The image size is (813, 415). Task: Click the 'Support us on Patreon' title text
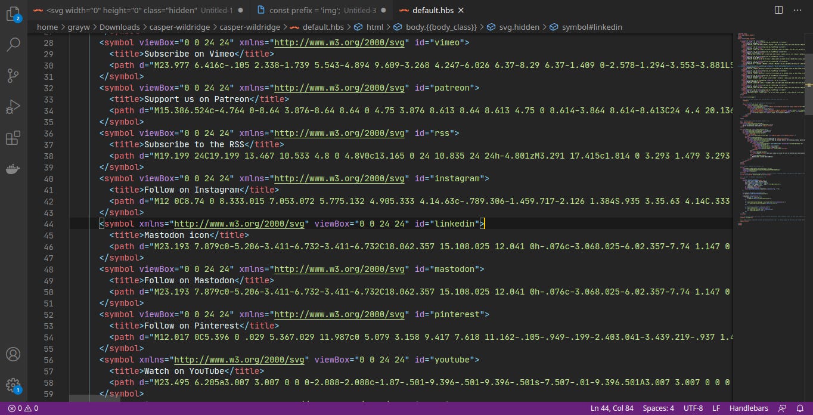coord(197,99)
